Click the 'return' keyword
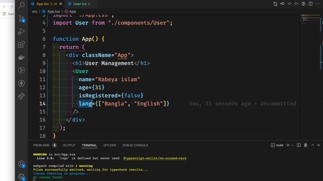The width and height of the screenshot is (323, 181). 69,47
